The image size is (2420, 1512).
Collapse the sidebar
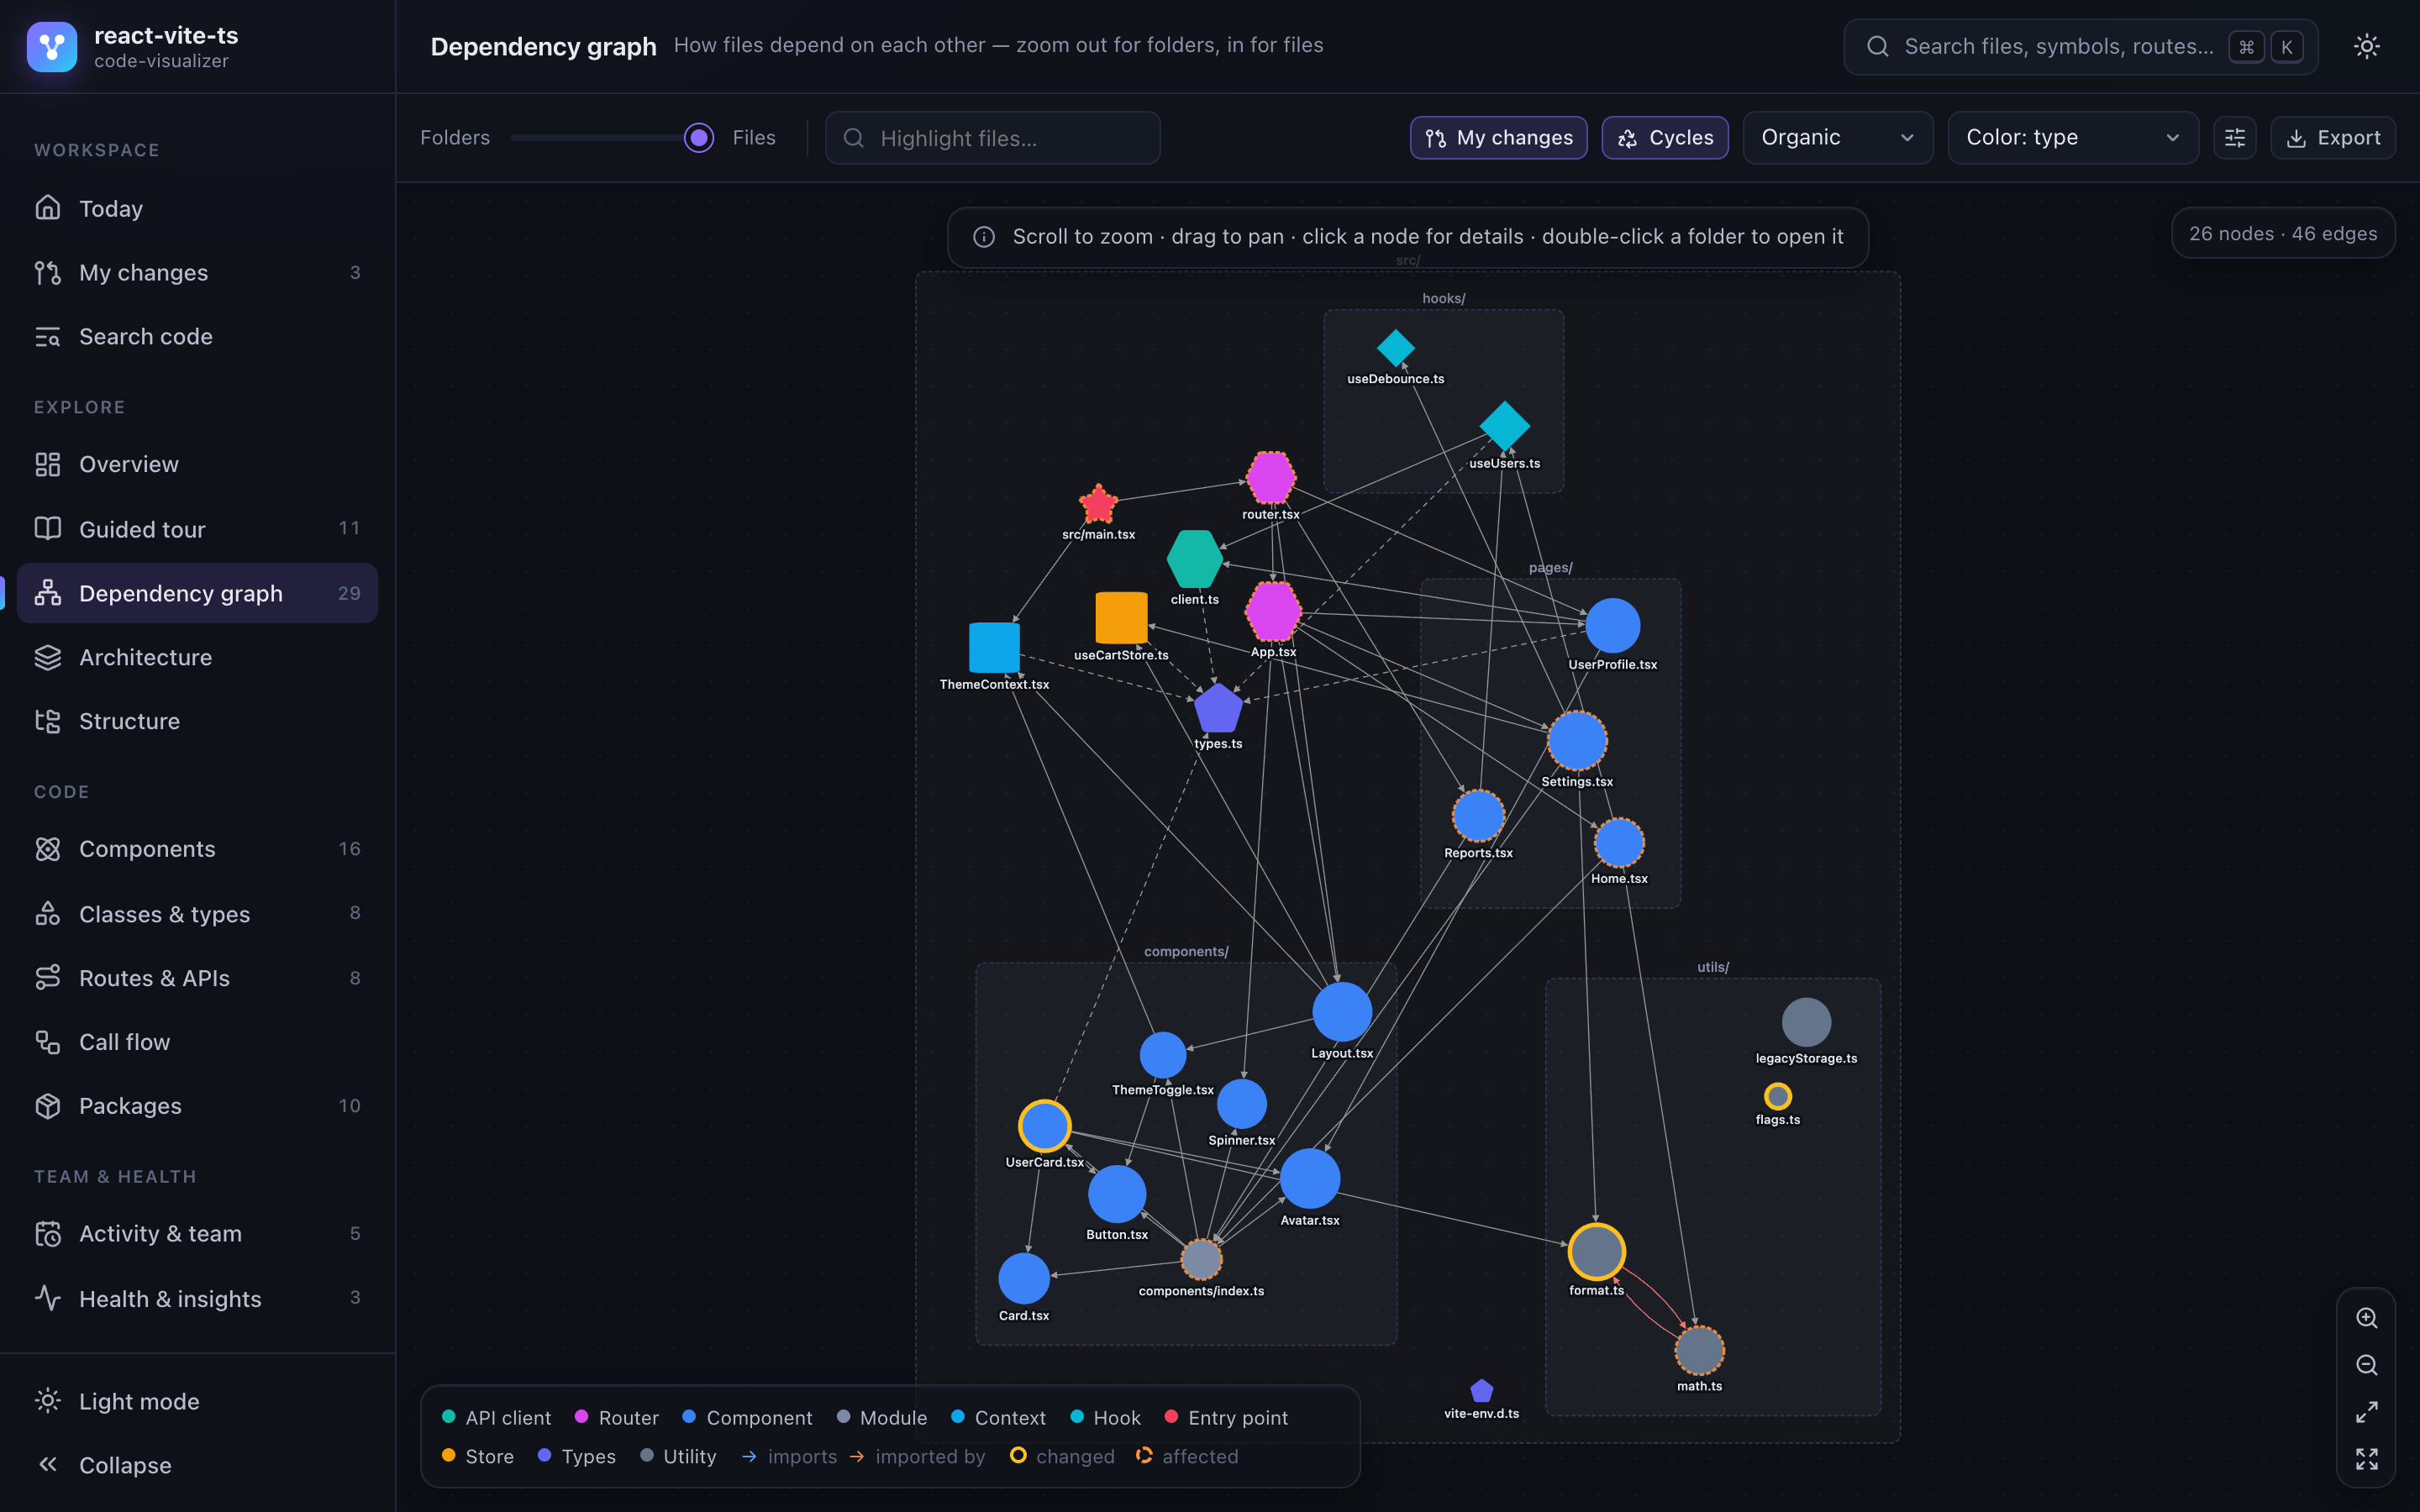[x=198, y=1465]
